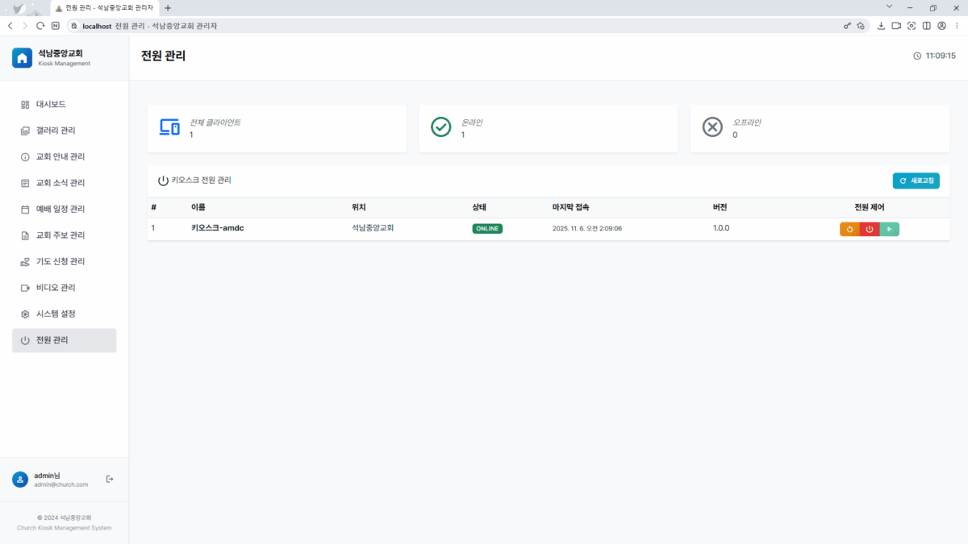This screenshot has width=968, height=544.
Task: Click the green play button in 전원 제어
Action: coord(889,229)
